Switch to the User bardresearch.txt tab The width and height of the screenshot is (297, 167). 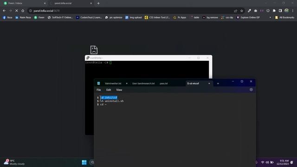coord(143,83)
